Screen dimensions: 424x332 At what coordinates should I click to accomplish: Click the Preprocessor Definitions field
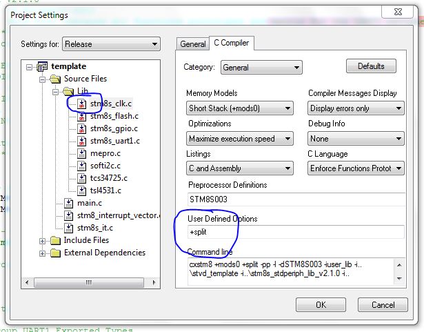tap(296, 199)
